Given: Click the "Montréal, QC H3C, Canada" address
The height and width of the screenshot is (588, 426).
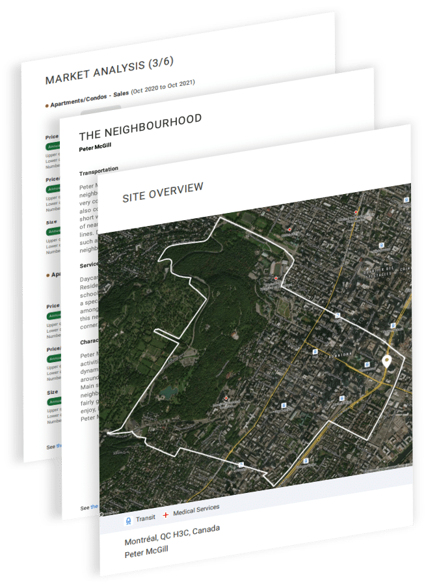Looking at the screenshot, I should tap(172, 535).
